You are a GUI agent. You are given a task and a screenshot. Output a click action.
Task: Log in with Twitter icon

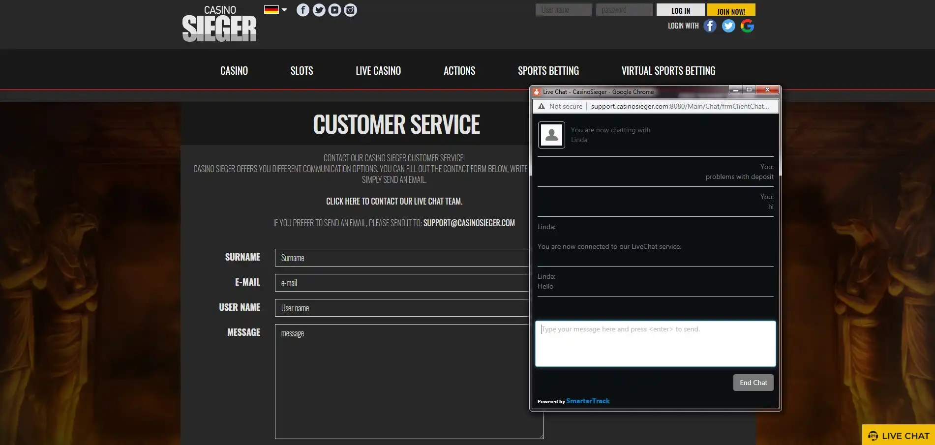728,26
